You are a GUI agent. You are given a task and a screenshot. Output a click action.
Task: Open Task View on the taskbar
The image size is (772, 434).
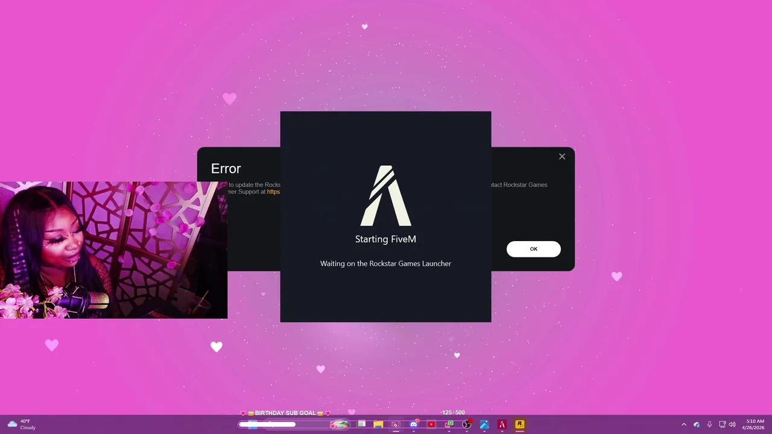[361, 424]
